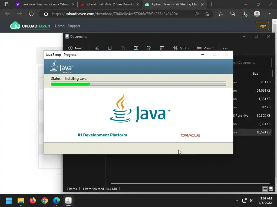Click the Paste icon in Documents toolbar
The width and height of the screenshot is (277, 207).
pyautogui.click(x=123, y=48)
